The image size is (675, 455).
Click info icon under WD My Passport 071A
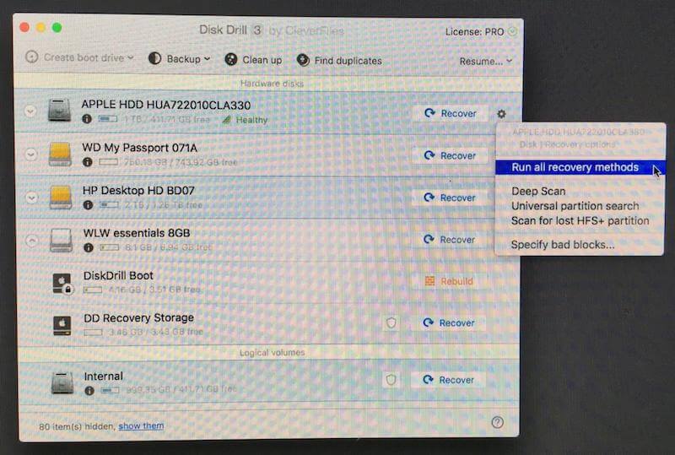pos(88,162)
